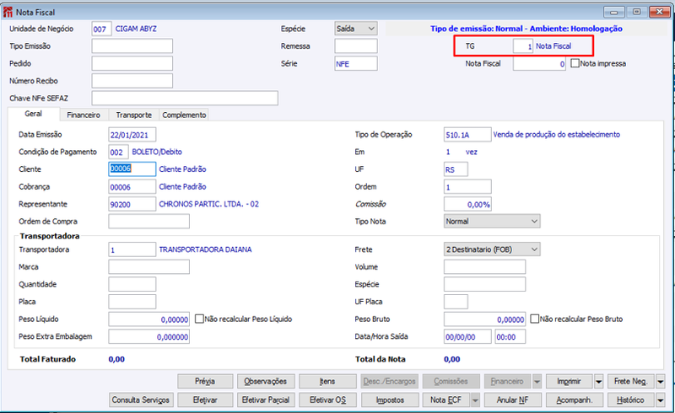Click the Condição de Pagamento field
Screen dimensions: 675x413
[x=118, y=152]
